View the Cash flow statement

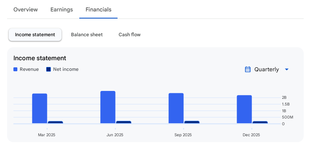[129, 35]
